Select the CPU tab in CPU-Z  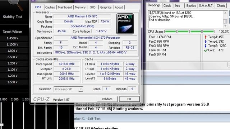point(38,7)
